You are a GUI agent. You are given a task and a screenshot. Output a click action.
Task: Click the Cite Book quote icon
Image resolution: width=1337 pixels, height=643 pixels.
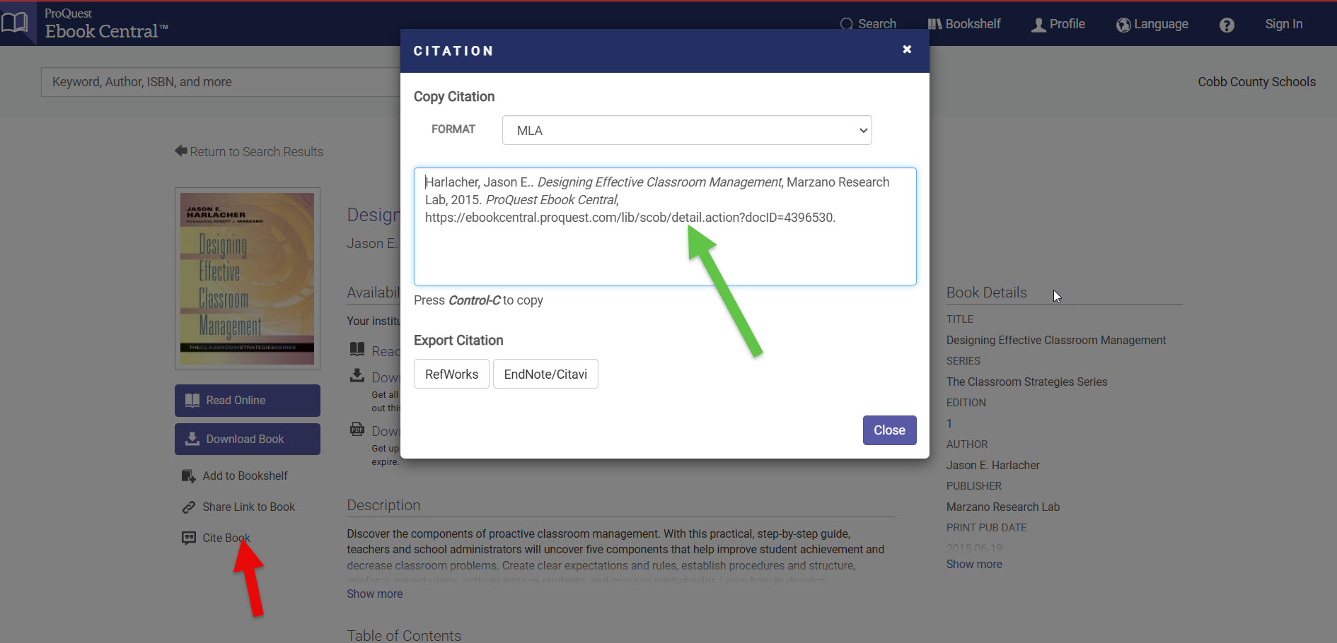(x=188, y=538)
